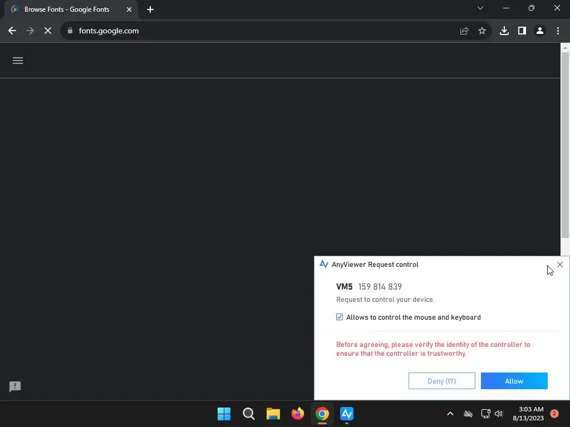Go back to the previous page
570x427 pixels.
[x=12, y=31]
